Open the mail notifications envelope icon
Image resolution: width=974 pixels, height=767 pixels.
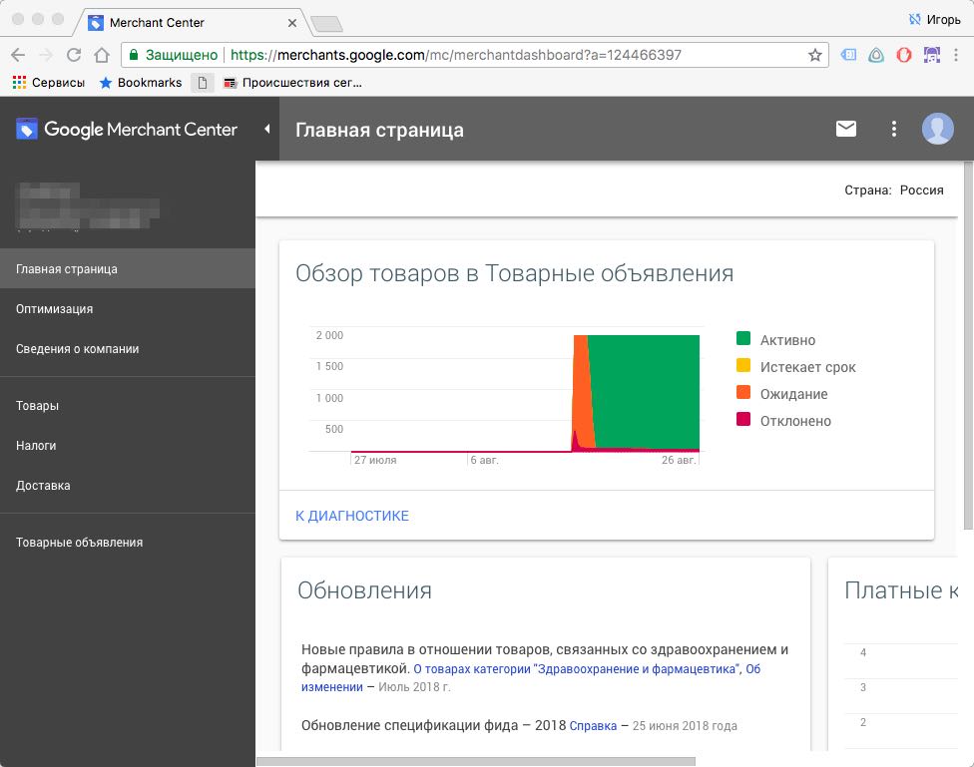click(846, 129)
